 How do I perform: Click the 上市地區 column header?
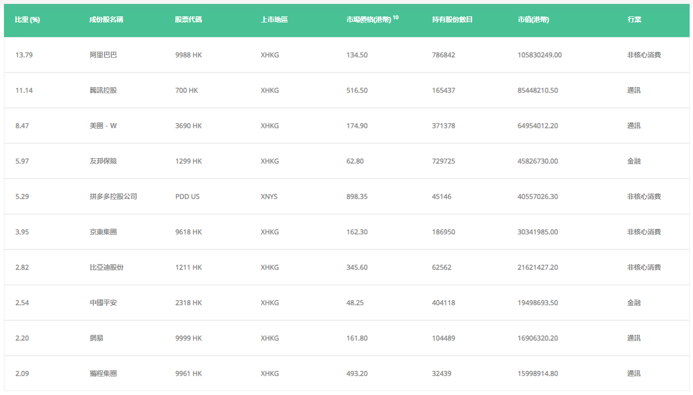(274, 20)
